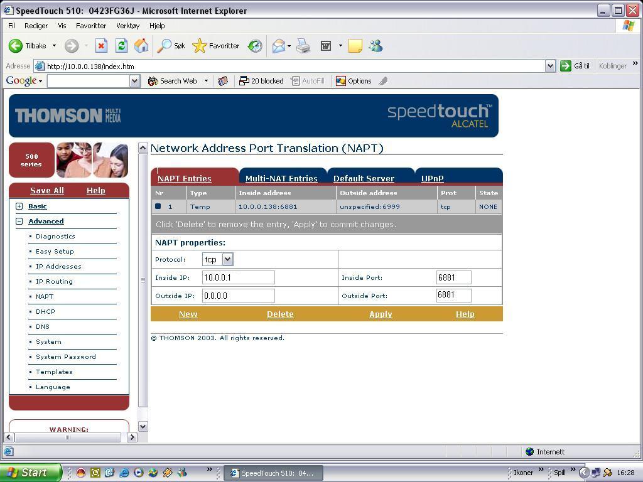Edit page with Word icon
Image resolution: width=643 pixels, height=482 pixels.
326,46
